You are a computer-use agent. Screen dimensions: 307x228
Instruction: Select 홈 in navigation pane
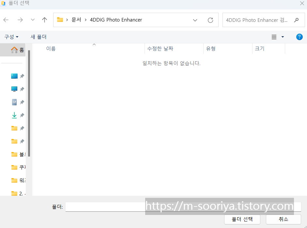13,50
